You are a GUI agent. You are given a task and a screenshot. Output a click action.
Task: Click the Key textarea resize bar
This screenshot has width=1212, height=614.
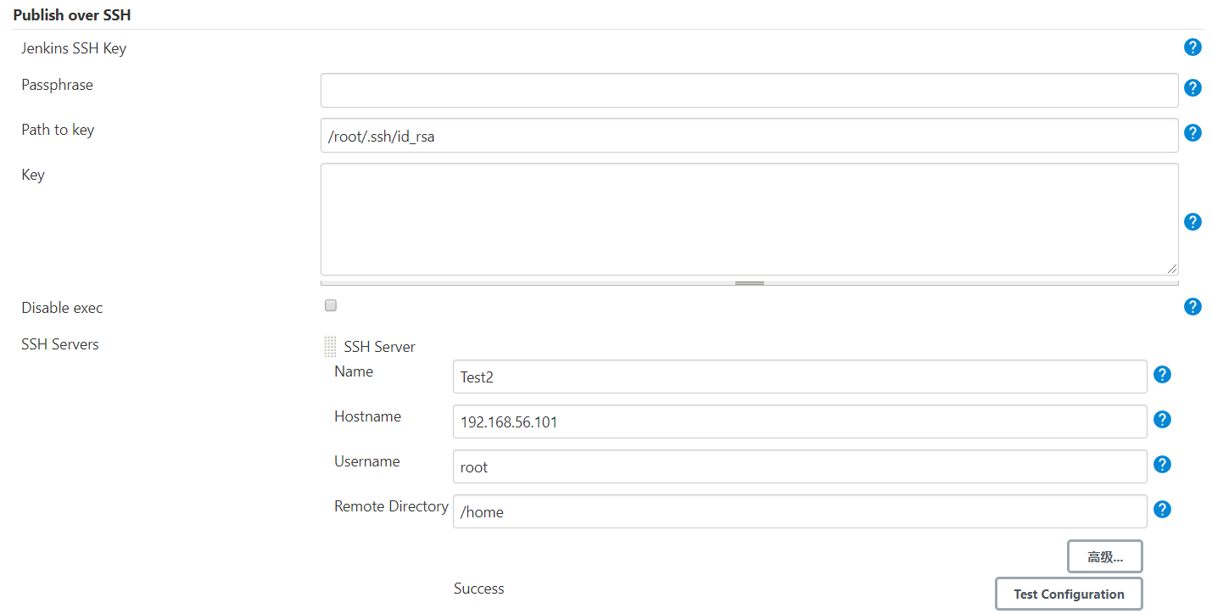tap(749, 283)
